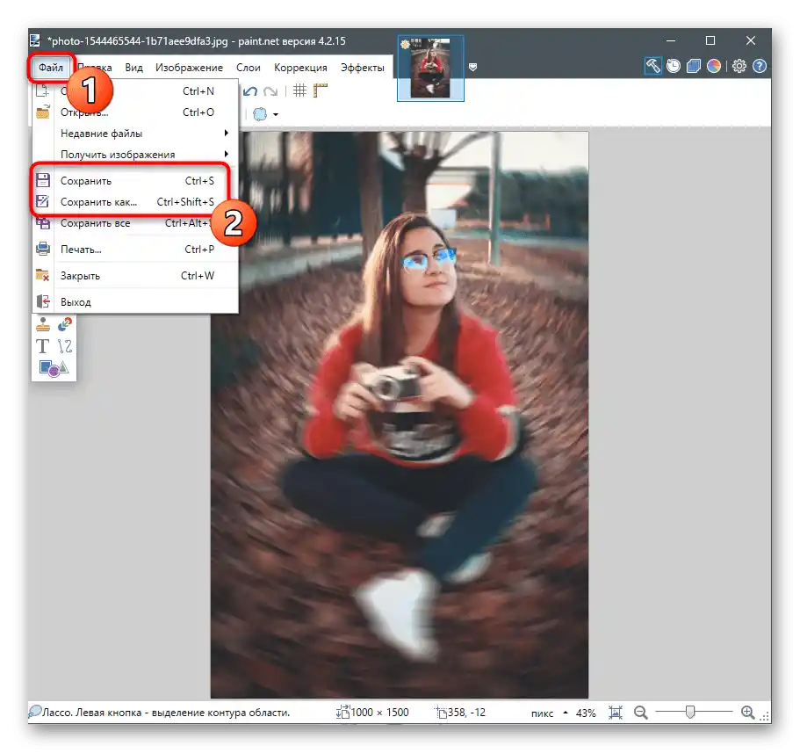The image size is (800, 753).
Task: Choose Закрыть entry
Action: click(x=135, y=276)
